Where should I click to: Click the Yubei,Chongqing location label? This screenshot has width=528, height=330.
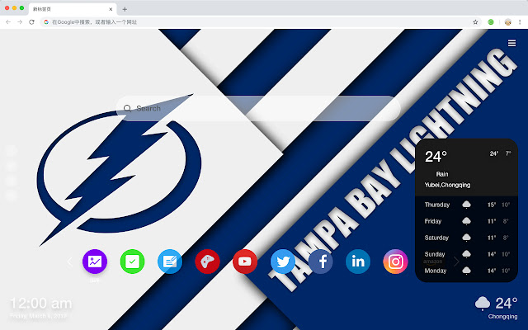point(447,185)
